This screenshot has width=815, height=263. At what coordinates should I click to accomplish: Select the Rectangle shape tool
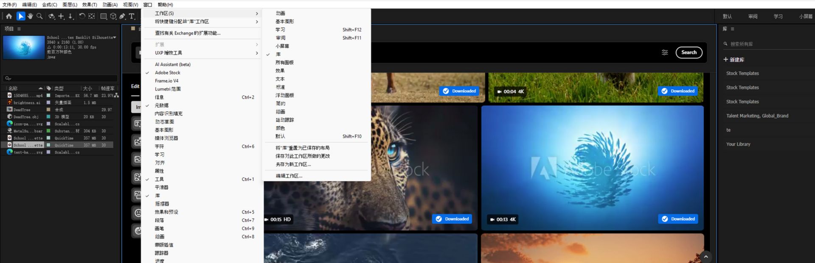pos(103,16)
